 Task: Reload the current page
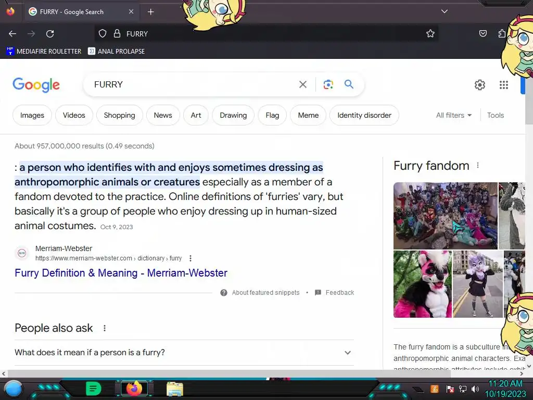pyautogui.click(x=50, y=34)
